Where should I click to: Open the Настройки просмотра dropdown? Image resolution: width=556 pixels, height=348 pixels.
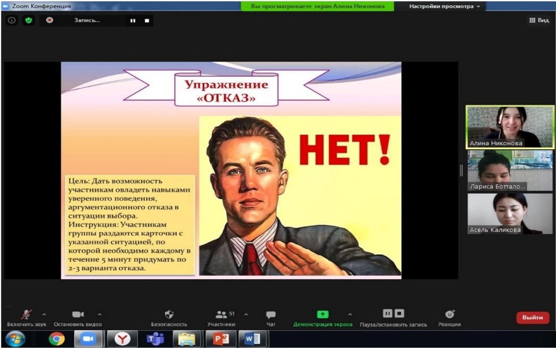(445, 7)
